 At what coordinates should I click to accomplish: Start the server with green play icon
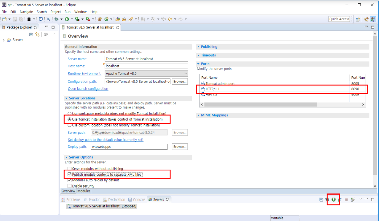tap(333, 199)
